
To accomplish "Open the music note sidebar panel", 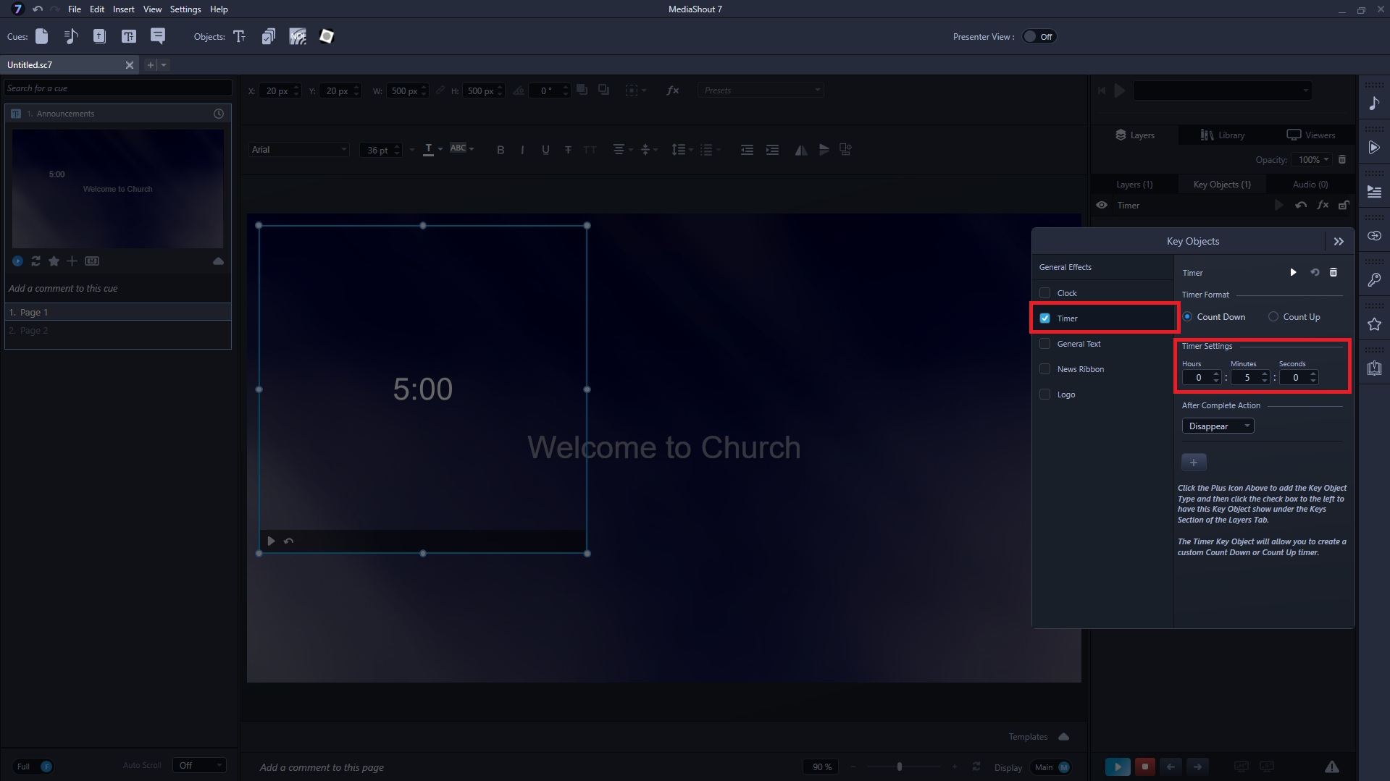I will [1374, 104].
